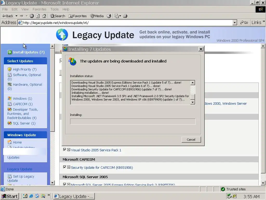Uncheck Visual Studio 2005 Service Pack 1
Image resolution: width=266 pixels, height=200 pixels.
[x=64, y=150]
